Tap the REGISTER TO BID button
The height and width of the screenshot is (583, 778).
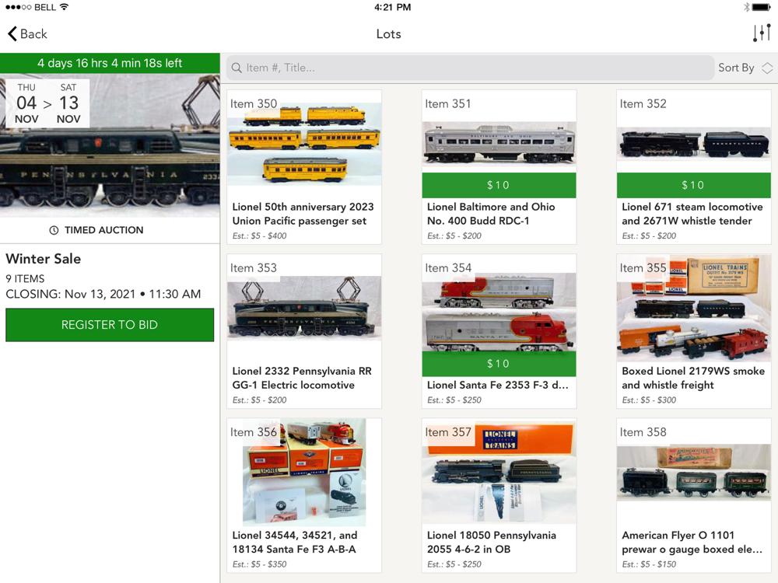coord(110,325)
